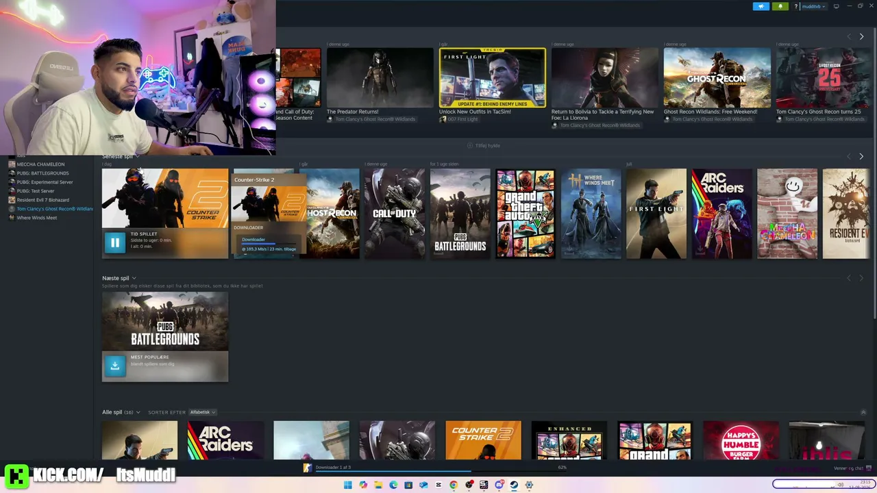Open the green notifications bell
The width and height of the screenshot is (877, 493).
[x=780, y=6]
